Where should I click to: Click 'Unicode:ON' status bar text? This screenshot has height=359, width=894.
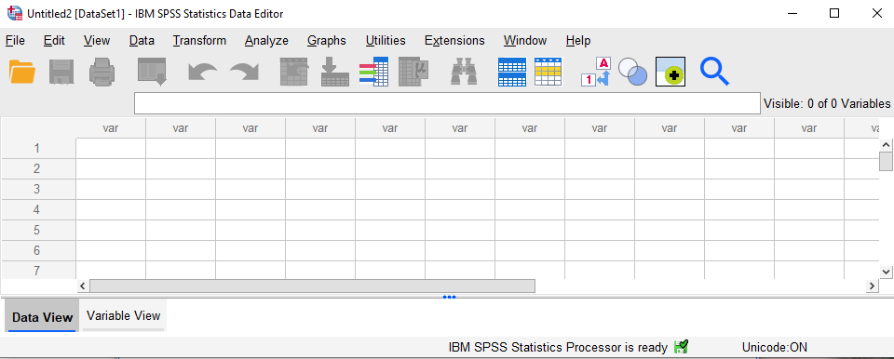click(x=774, y=347)
